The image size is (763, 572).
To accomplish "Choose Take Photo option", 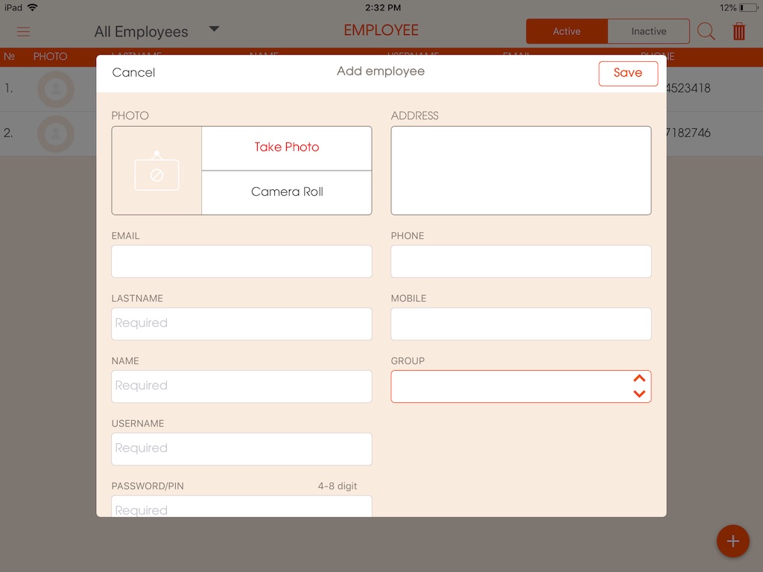I will [287, 148].
